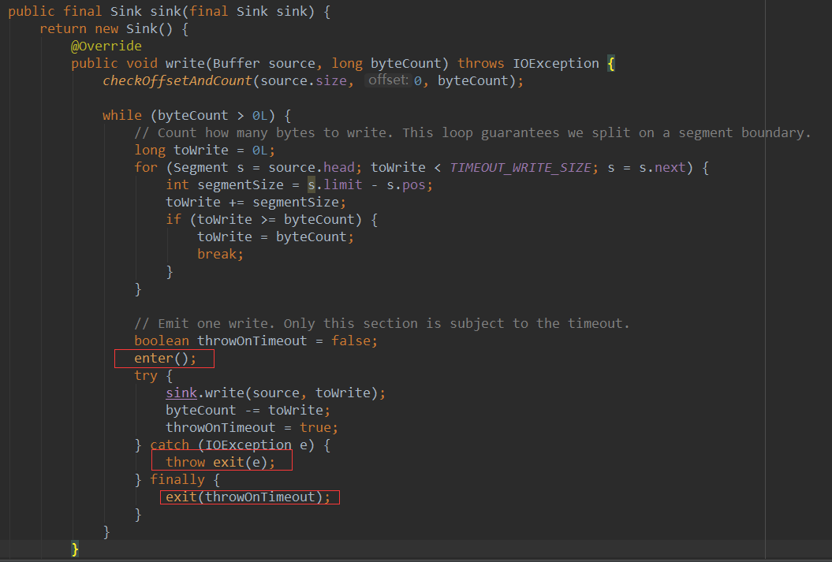Click the 'Count how many bytes' comment
Image resolution: width=832 pixels, height=562 pixels.
472,132
